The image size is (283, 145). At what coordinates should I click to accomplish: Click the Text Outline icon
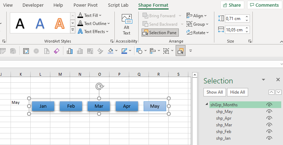click(x=80, y=24)
